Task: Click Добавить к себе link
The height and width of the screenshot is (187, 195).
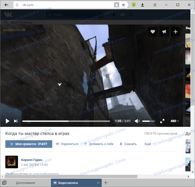Action: (x=99, y=144)
